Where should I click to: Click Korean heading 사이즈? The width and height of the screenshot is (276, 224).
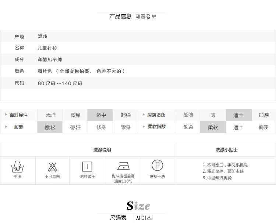tap(144, 218)
